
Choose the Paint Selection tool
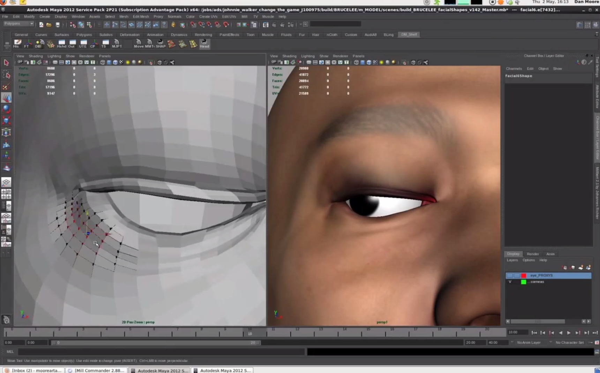[6, 86]
